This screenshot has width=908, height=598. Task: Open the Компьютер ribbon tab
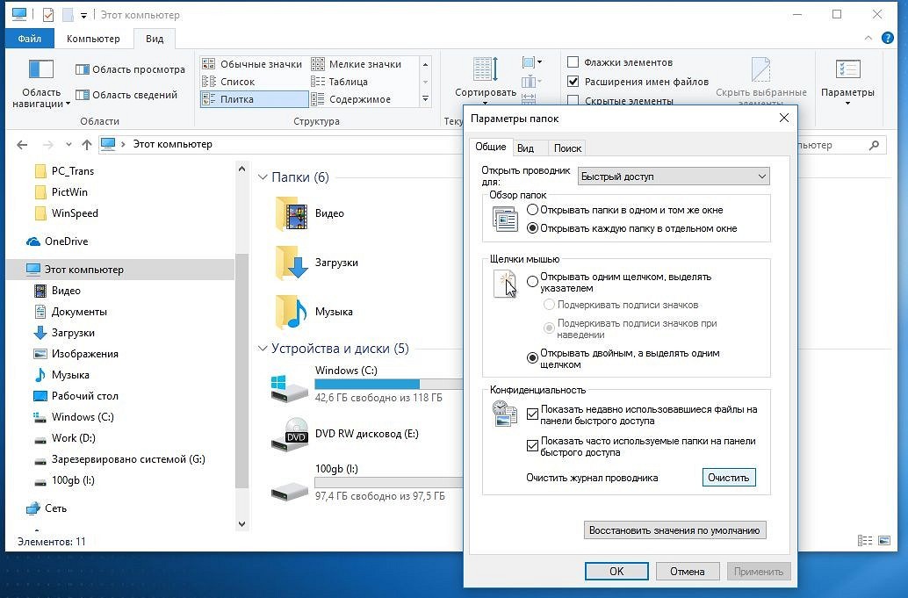[x=93, y=39]
